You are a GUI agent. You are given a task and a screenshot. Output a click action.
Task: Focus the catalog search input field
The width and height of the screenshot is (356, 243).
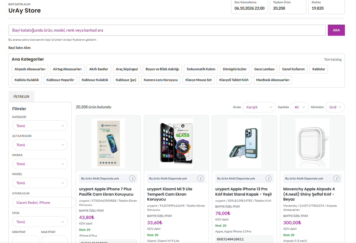[167, 30]
